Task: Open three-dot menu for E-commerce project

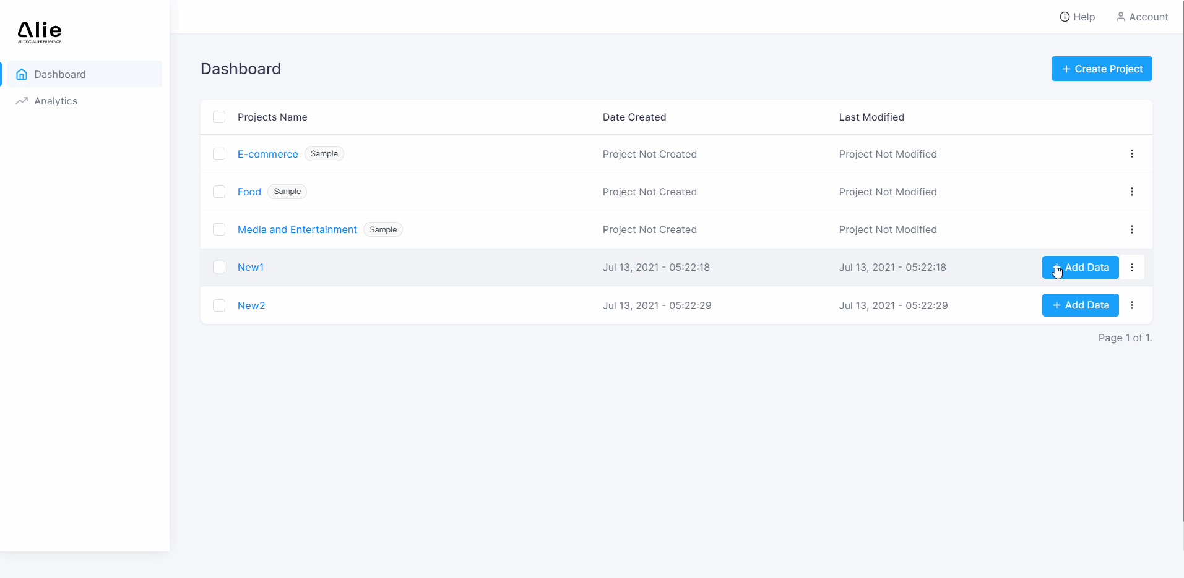Action: 1131,154
